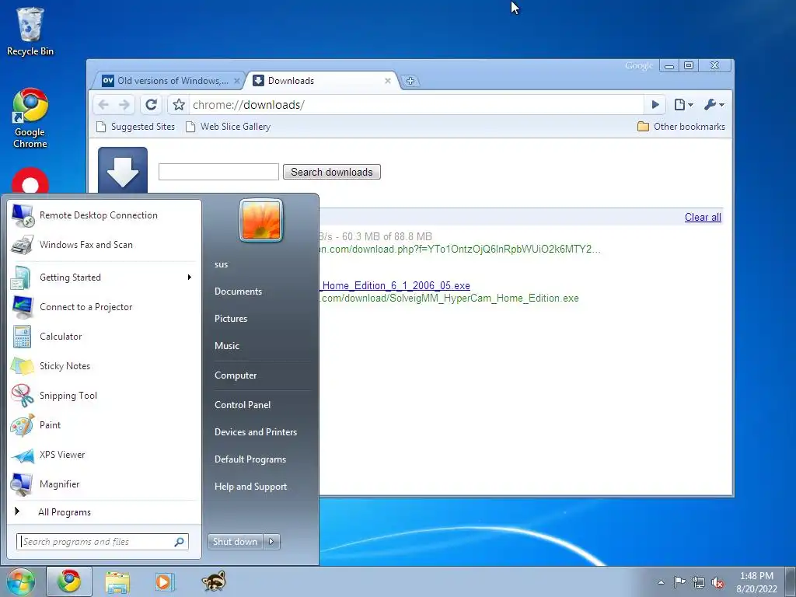Open Windows Explorer from the taskbar
Viewport: 796px width, 597px height.
coord(117,581)
